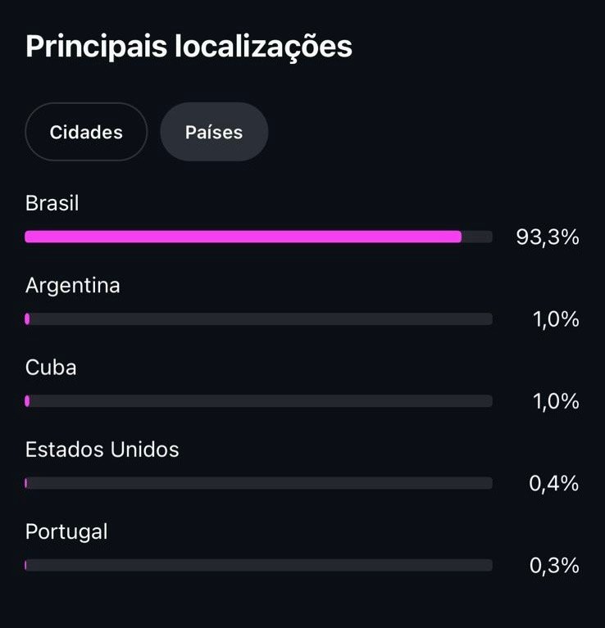Click the gray track of Argentina's bar
Image resolution: width=605 pixels, height=628 pixels.
(259, 319)
